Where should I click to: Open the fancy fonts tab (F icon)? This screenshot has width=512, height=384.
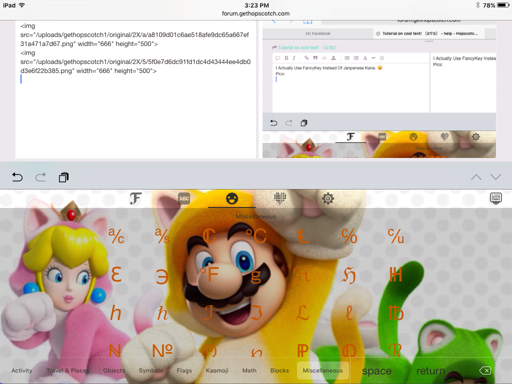[x=135, y=198]
